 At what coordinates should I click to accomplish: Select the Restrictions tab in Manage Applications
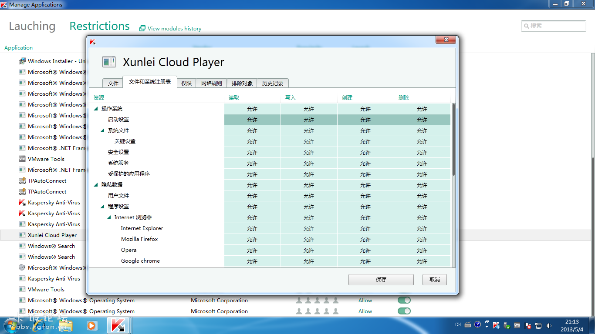100,26
